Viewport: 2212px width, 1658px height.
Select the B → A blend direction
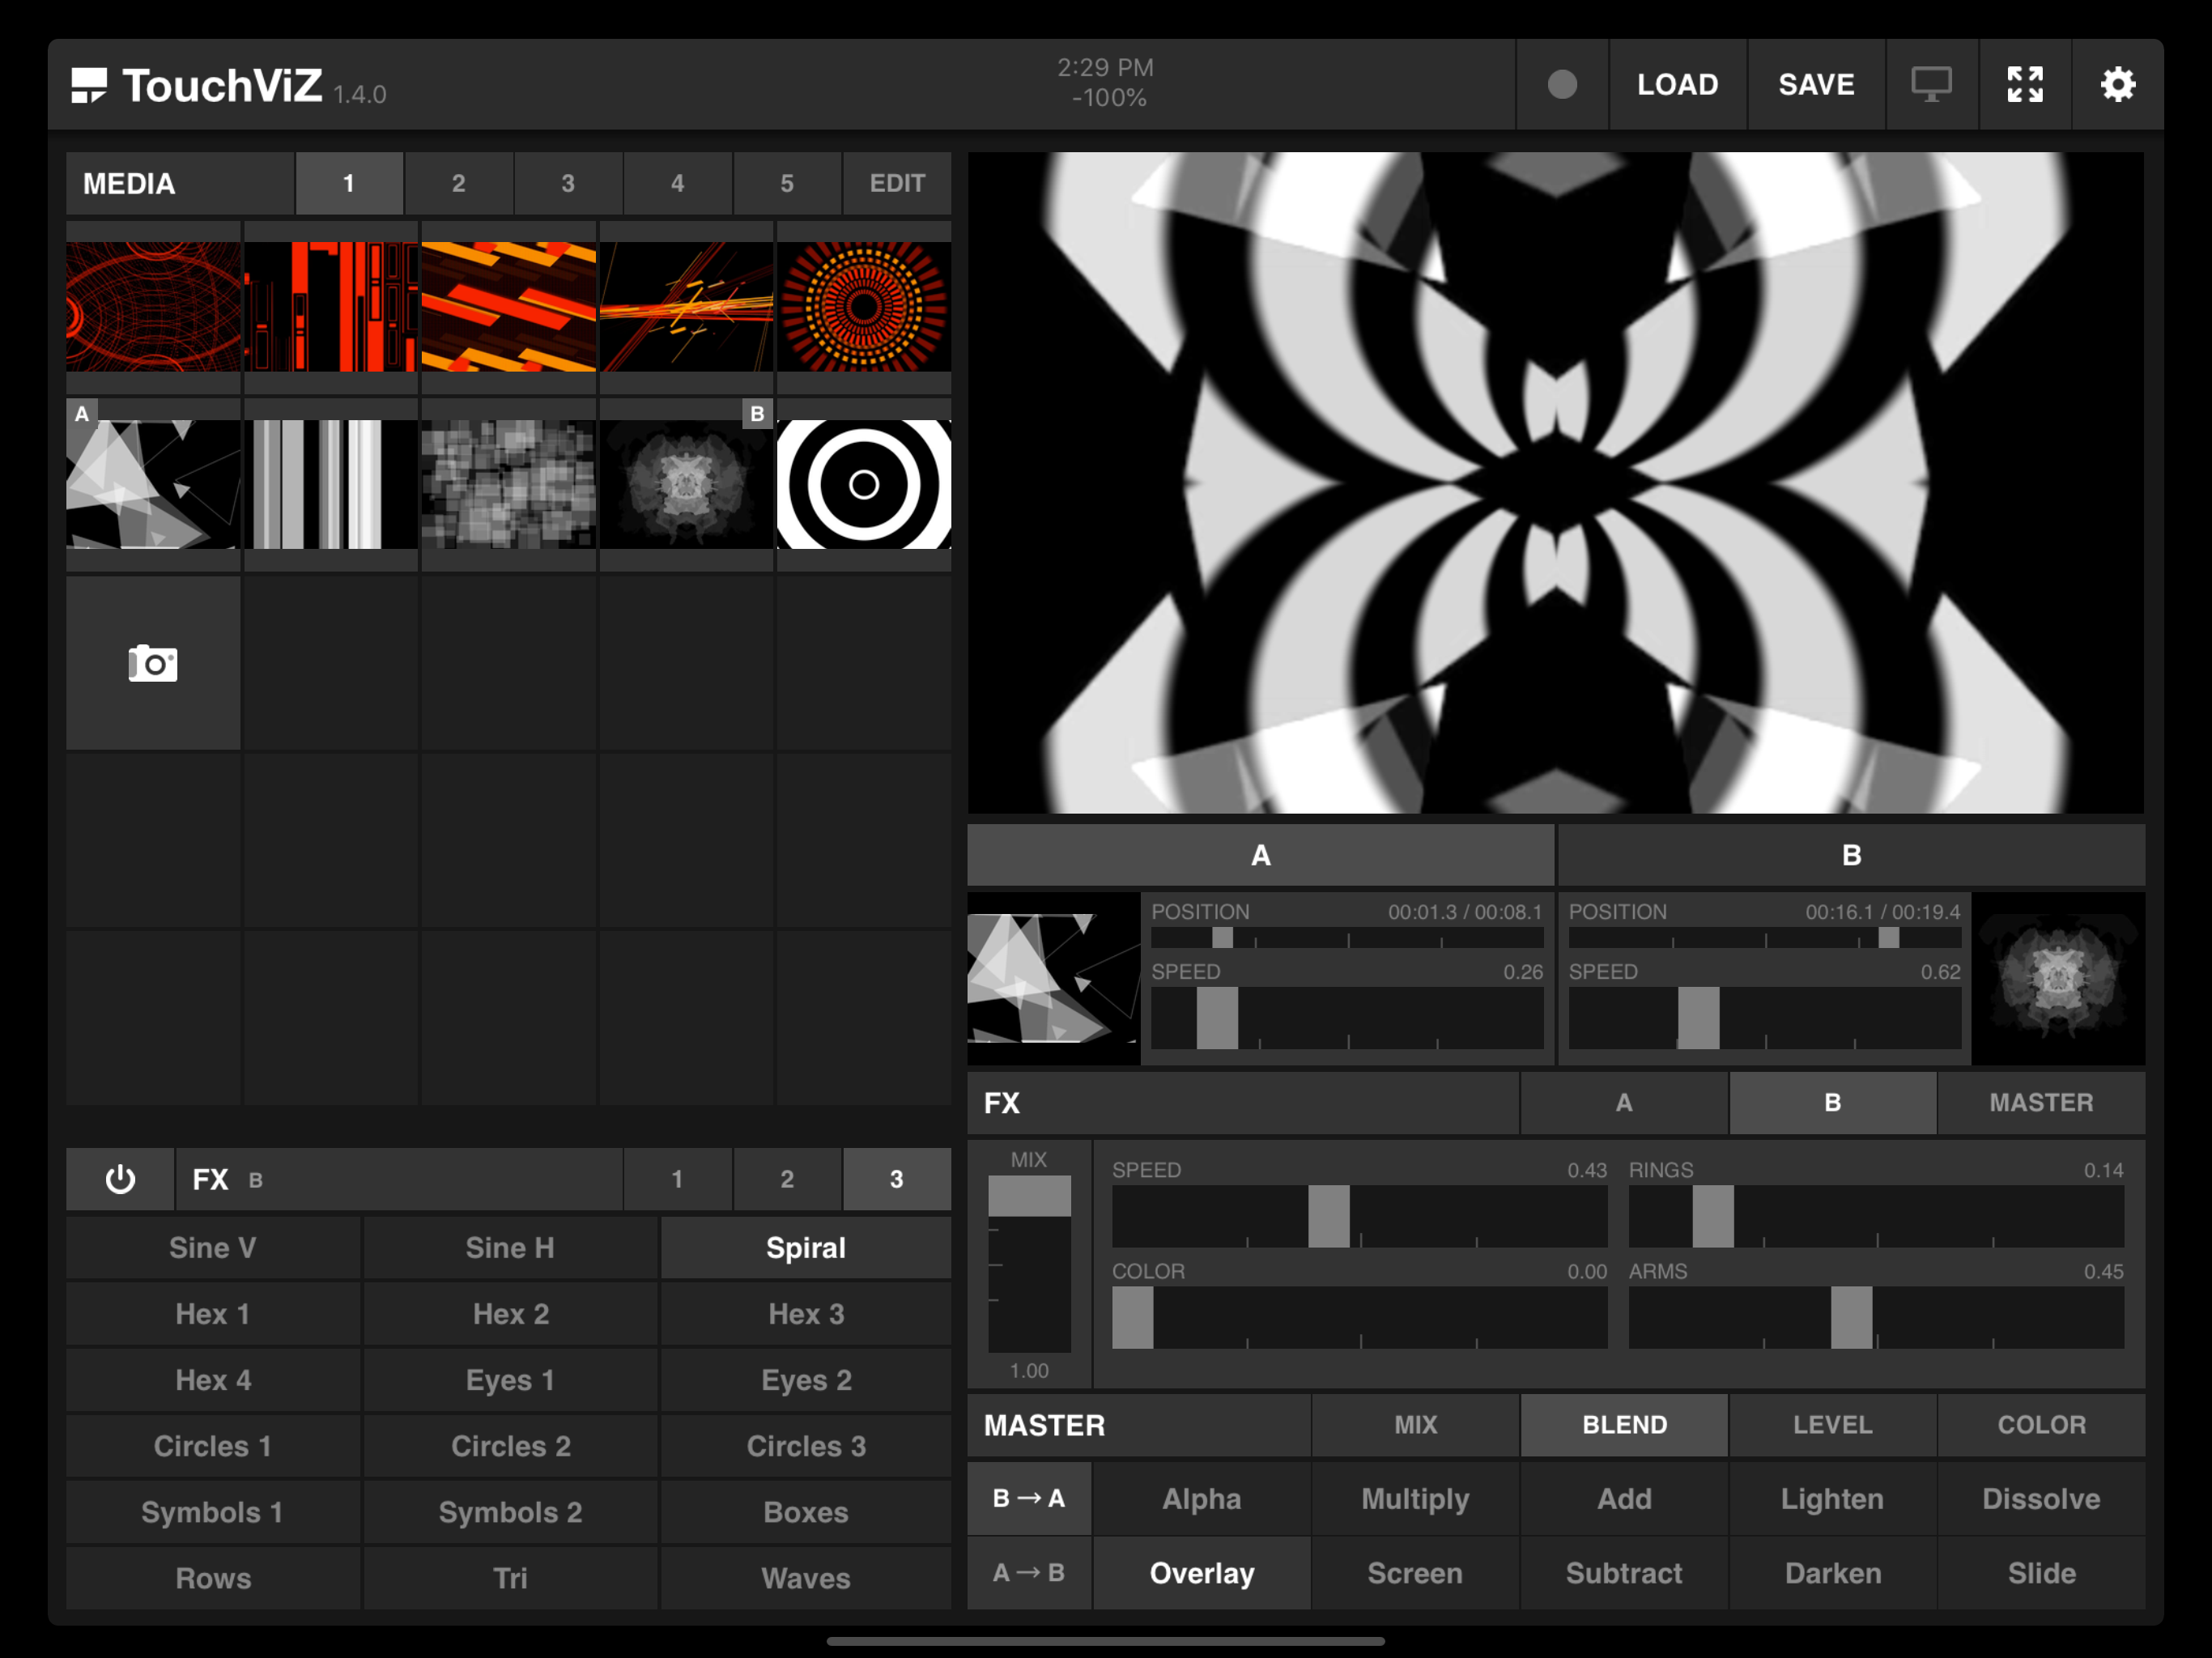point(1029,1498)
